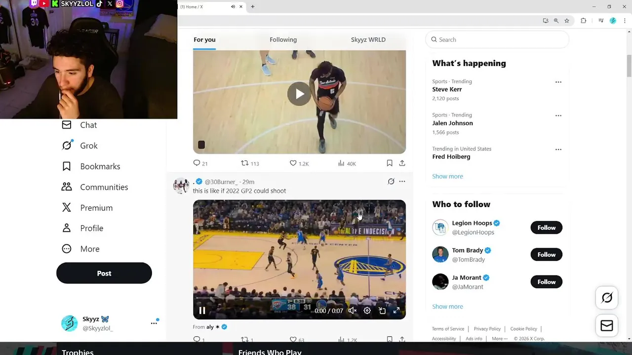Open Cookie Policy link
The height and width of the screenshot is (355, 632).
(523, 329)
